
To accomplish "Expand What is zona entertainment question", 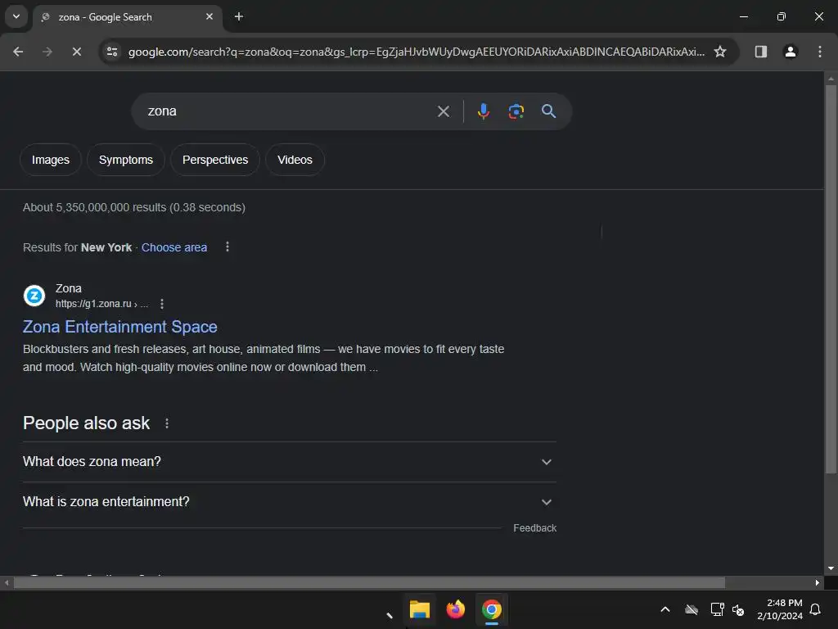I will pyautogui.click(x=289, y=502).
